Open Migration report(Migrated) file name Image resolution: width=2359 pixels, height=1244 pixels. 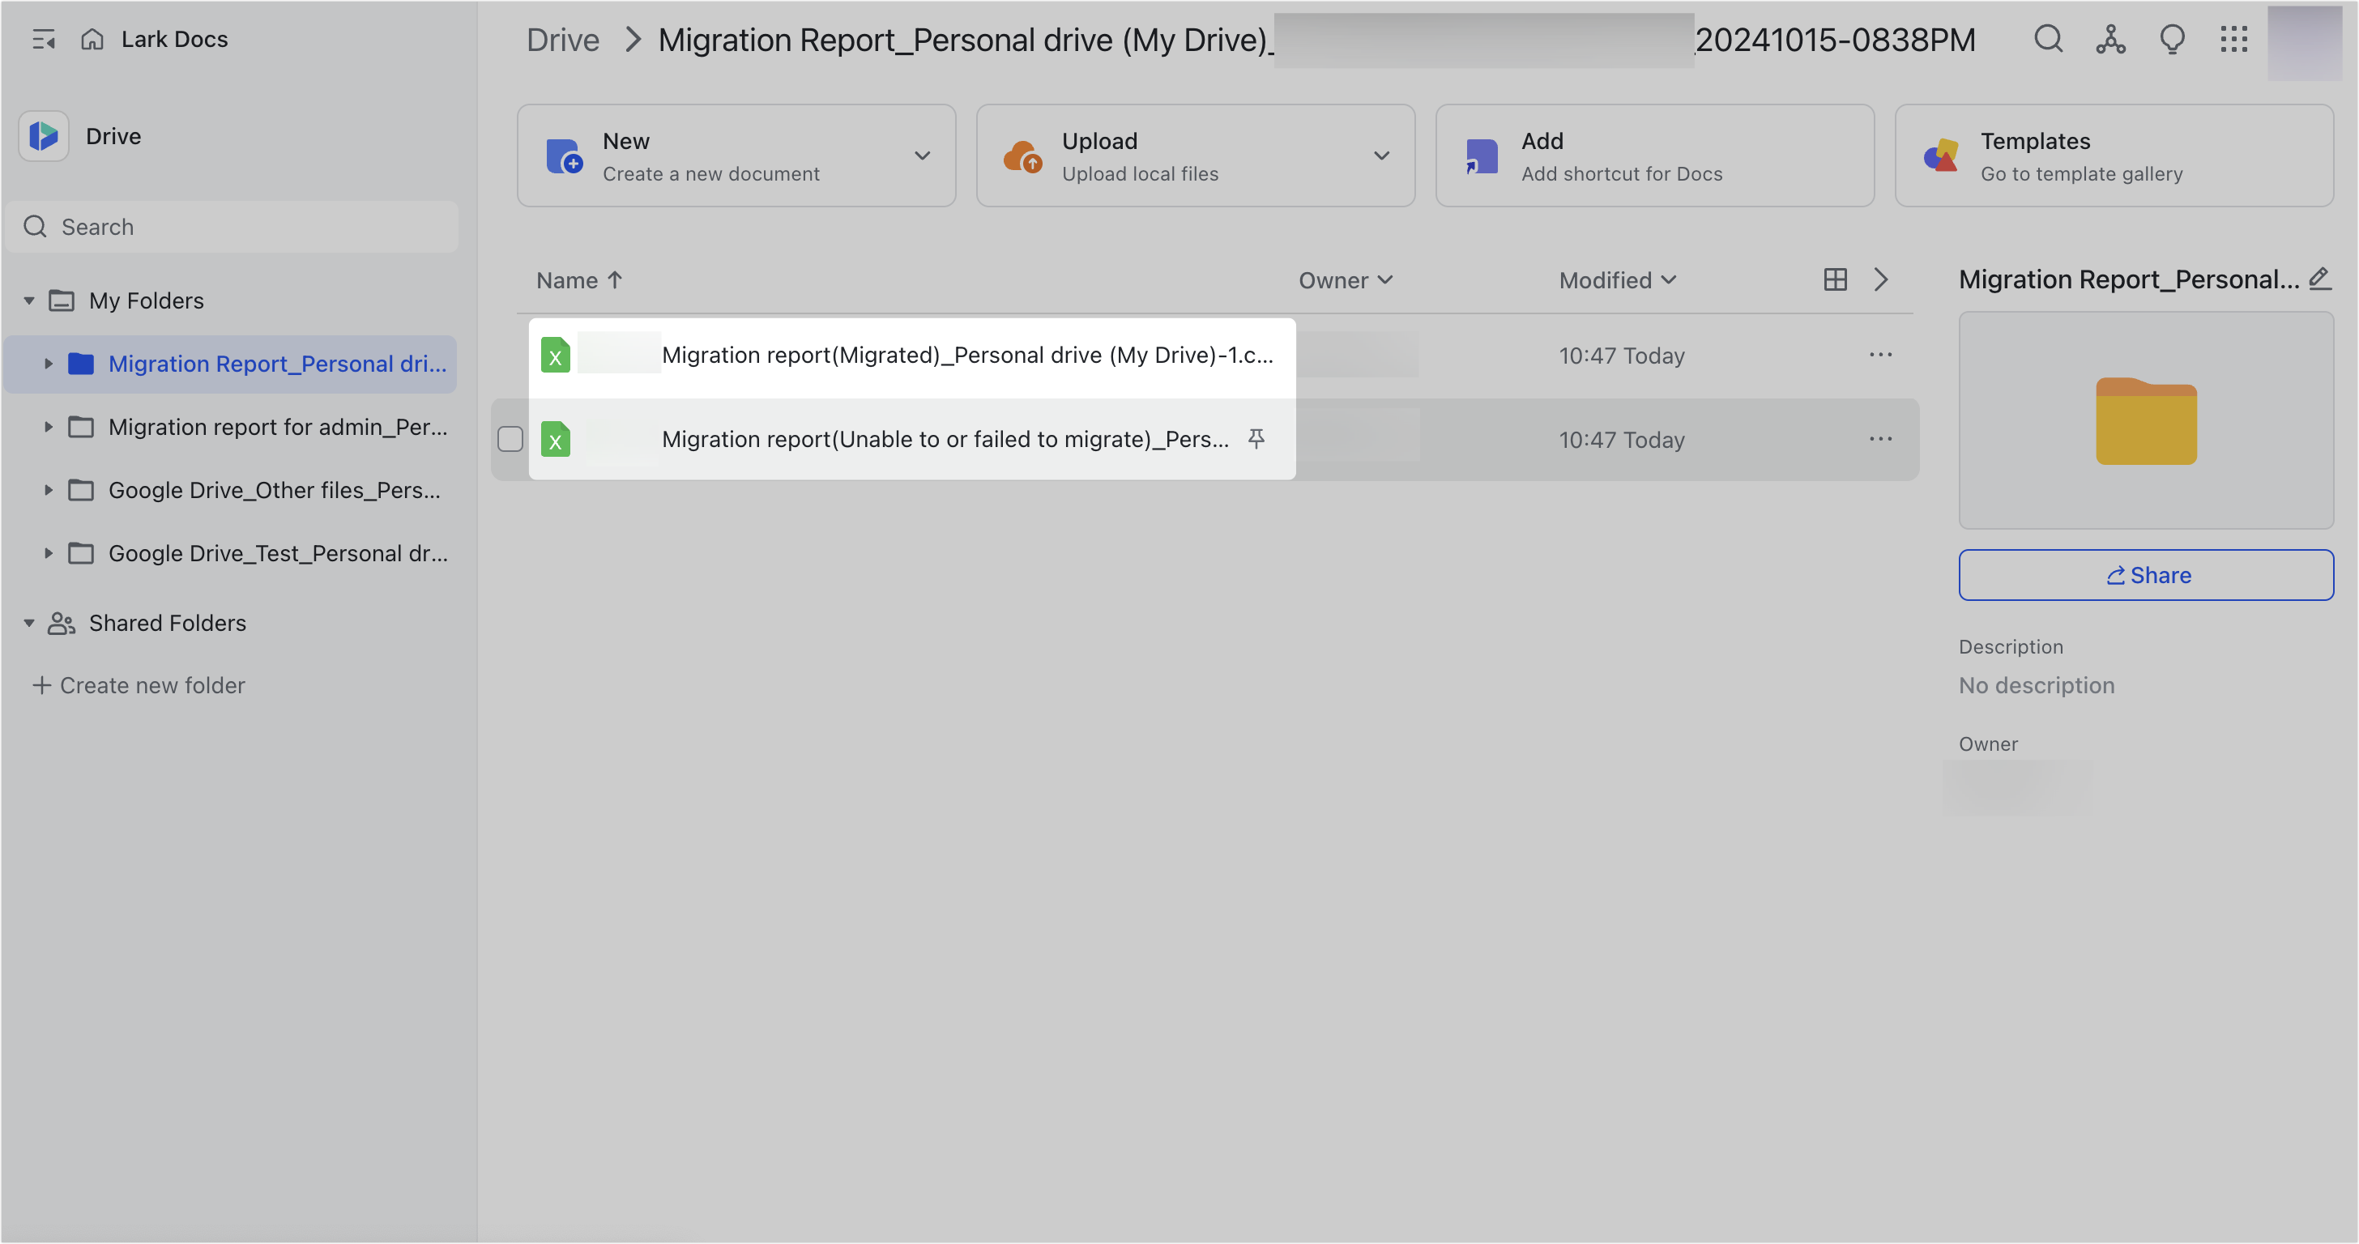tap(967, 356)
